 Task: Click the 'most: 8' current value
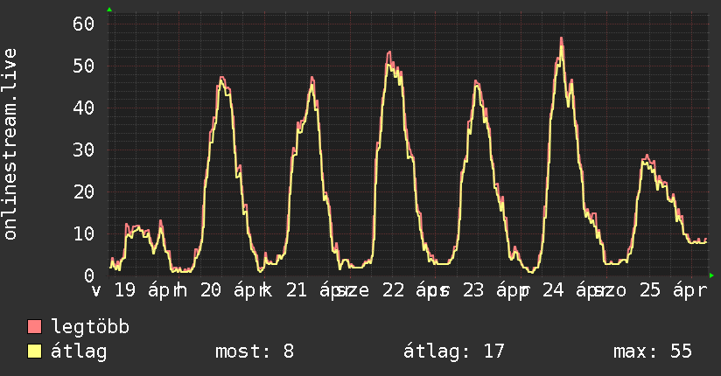click(x=255, y=352)
